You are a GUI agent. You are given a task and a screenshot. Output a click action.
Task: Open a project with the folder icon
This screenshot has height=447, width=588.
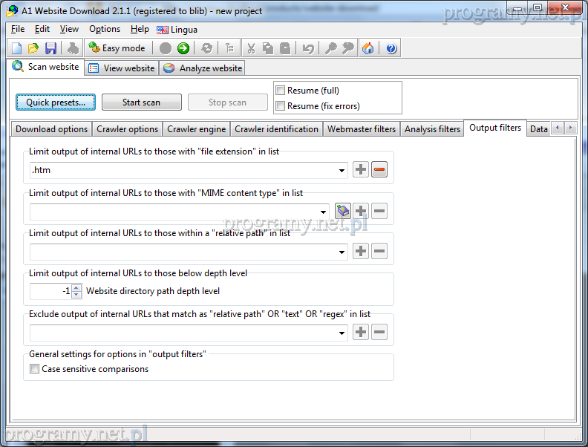point(33,48)
